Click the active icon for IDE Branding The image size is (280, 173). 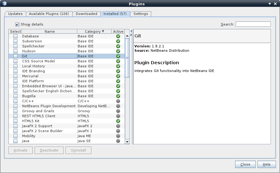point(118,71)
